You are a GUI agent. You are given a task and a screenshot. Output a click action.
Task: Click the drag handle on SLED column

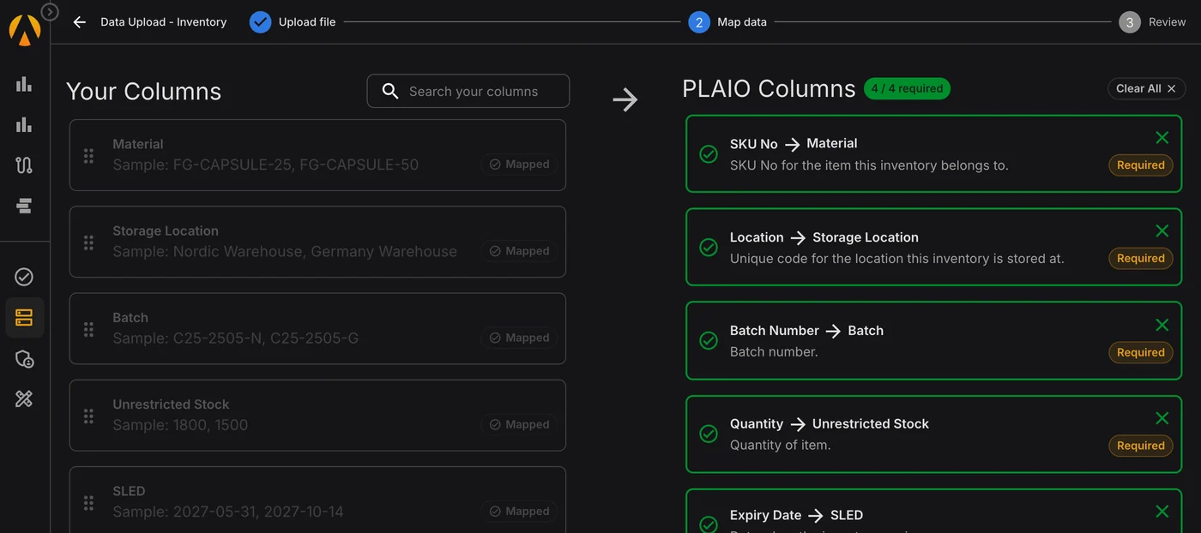[x=88, y=503]
